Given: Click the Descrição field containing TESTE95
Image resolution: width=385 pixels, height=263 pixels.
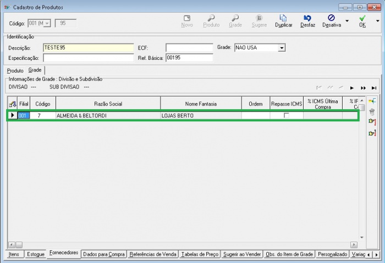Looking at the screenshot, I should [x=88, y=48].
